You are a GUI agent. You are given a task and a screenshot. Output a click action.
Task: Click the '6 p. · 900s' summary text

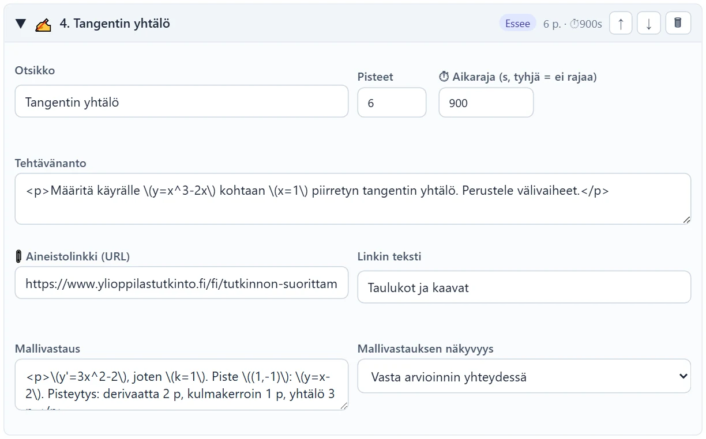pyautogui.click(x=572, y=24)
